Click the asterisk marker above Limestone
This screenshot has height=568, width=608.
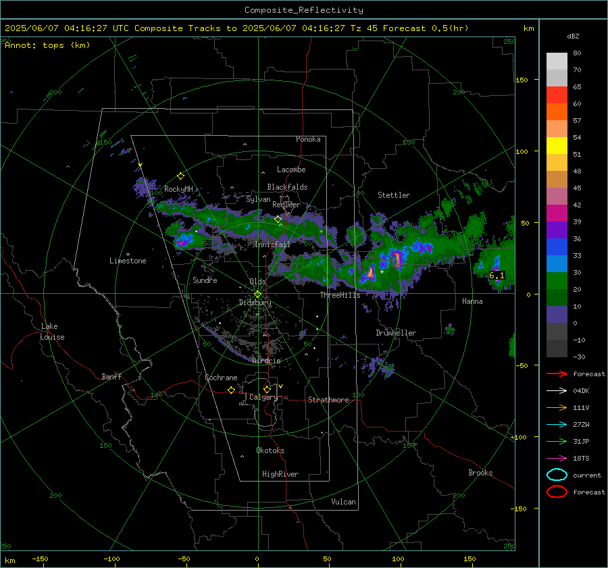[128, 255]
